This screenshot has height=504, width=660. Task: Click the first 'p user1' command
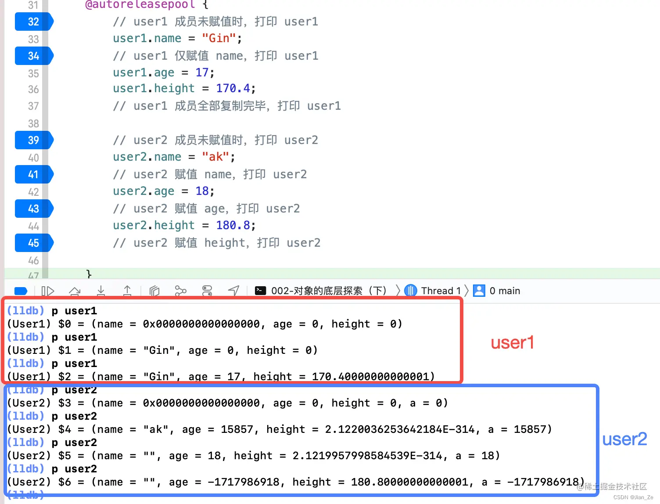click(74, 311)
